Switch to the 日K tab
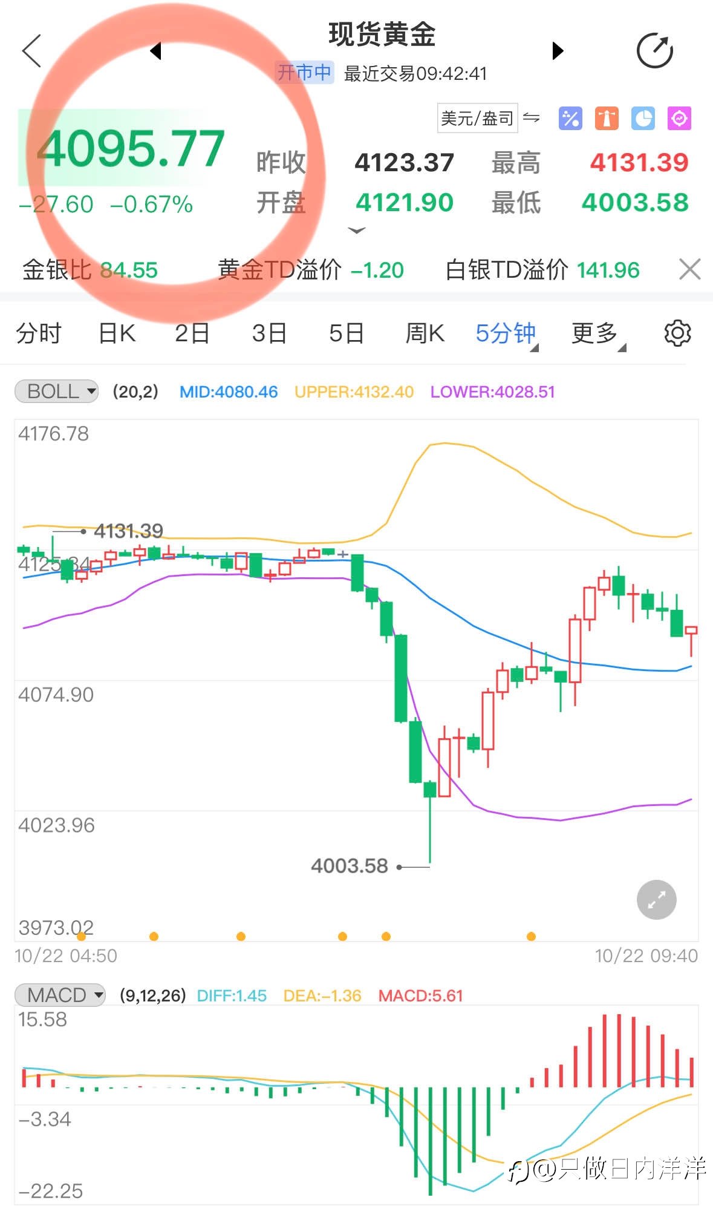 117,333
